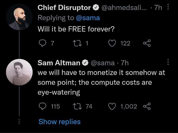Open Sam Altman's profile picture
The image size is (178, 133).
19,72
